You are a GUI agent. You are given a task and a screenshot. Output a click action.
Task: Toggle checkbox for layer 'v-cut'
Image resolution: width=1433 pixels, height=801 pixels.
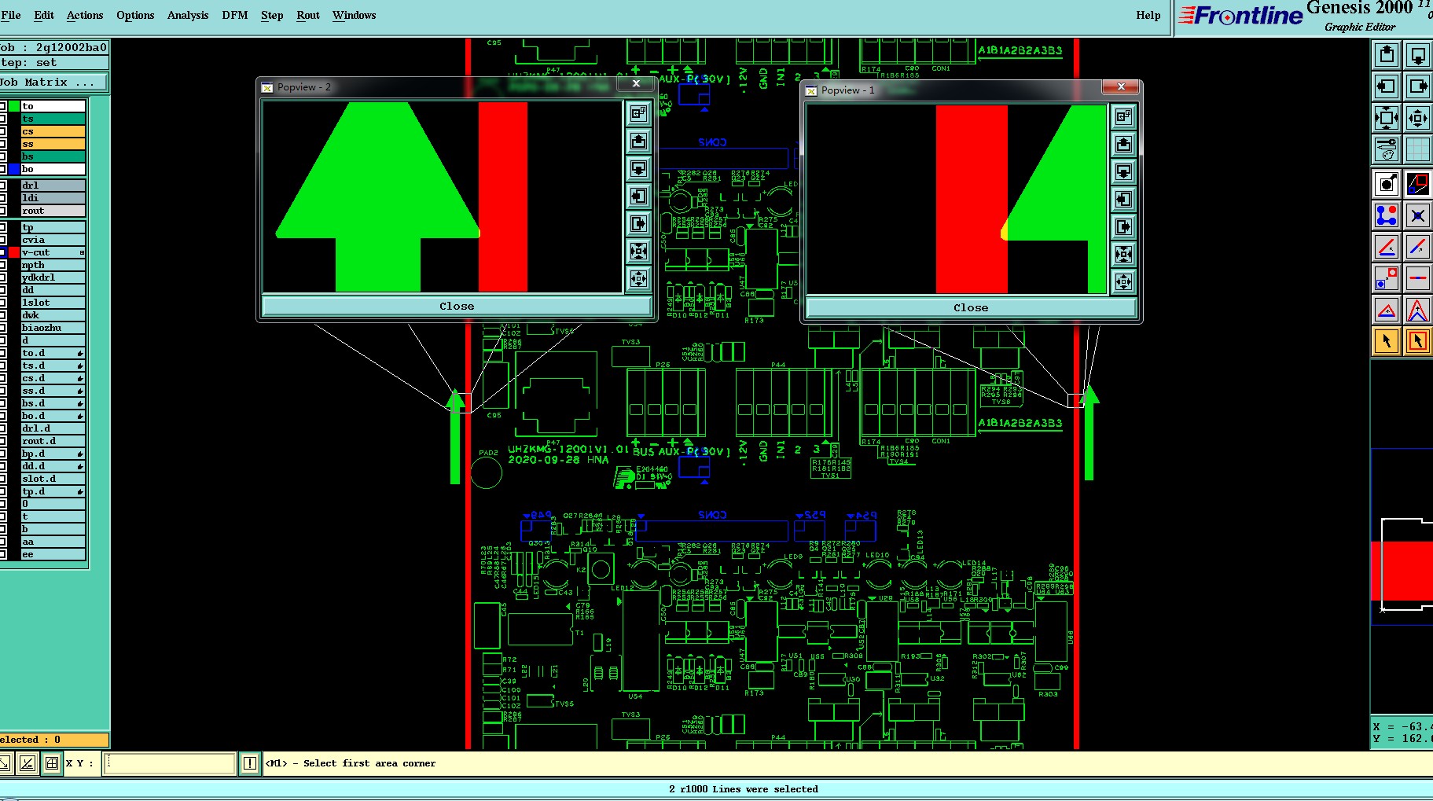[3, 252]
